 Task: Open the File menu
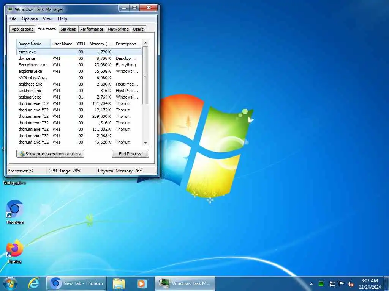(x=13, y=19)
